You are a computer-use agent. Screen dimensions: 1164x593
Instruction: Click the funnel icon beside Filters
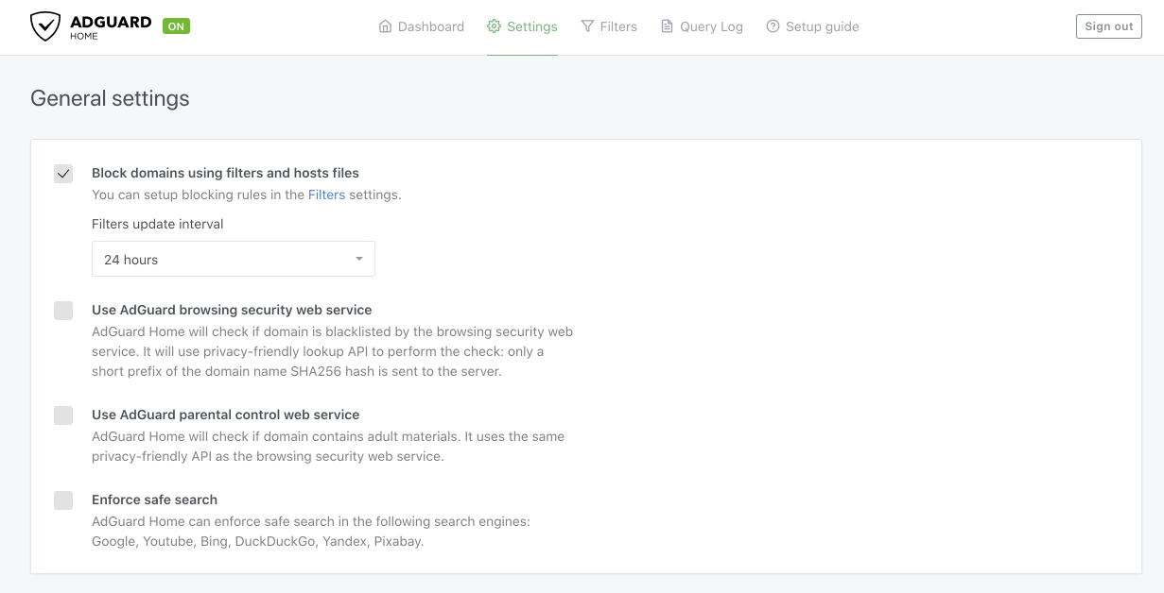coord(587,26)
